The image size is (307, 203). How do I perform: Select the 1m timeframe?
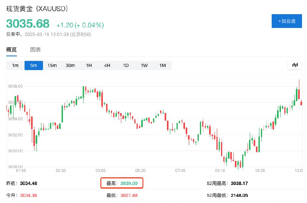pos(15,65)
